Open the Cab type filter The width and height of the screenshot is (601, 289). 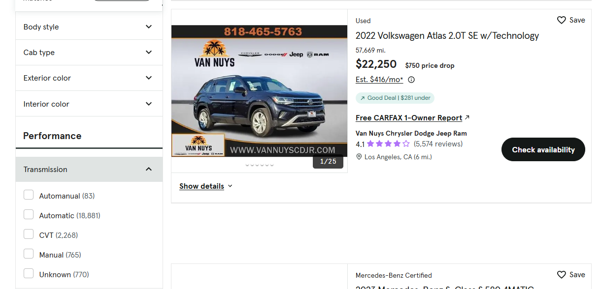(x=89, y=53)
